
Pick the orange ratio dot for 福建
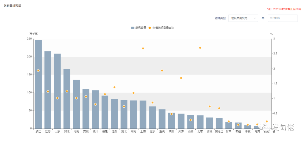[x=105, y=94]
